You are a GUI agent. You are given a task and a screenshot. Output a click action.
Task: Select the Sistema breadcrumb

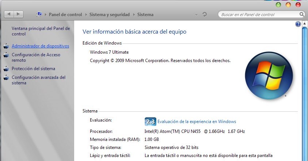(x=145, y=15)
